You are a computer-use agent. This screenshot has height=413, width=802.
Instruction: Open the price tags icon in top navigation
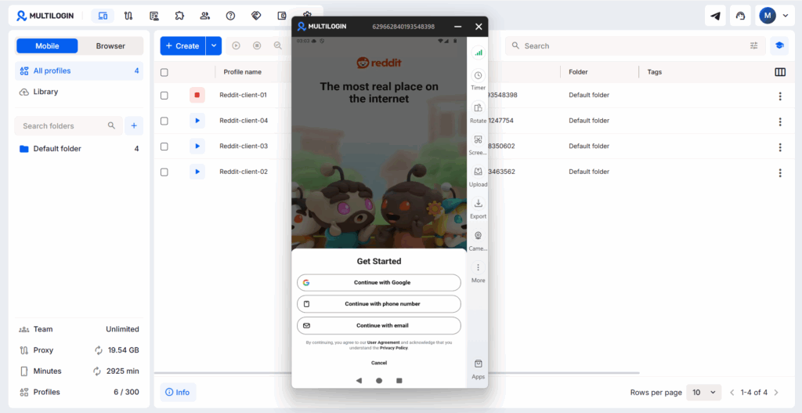(256, 16)
